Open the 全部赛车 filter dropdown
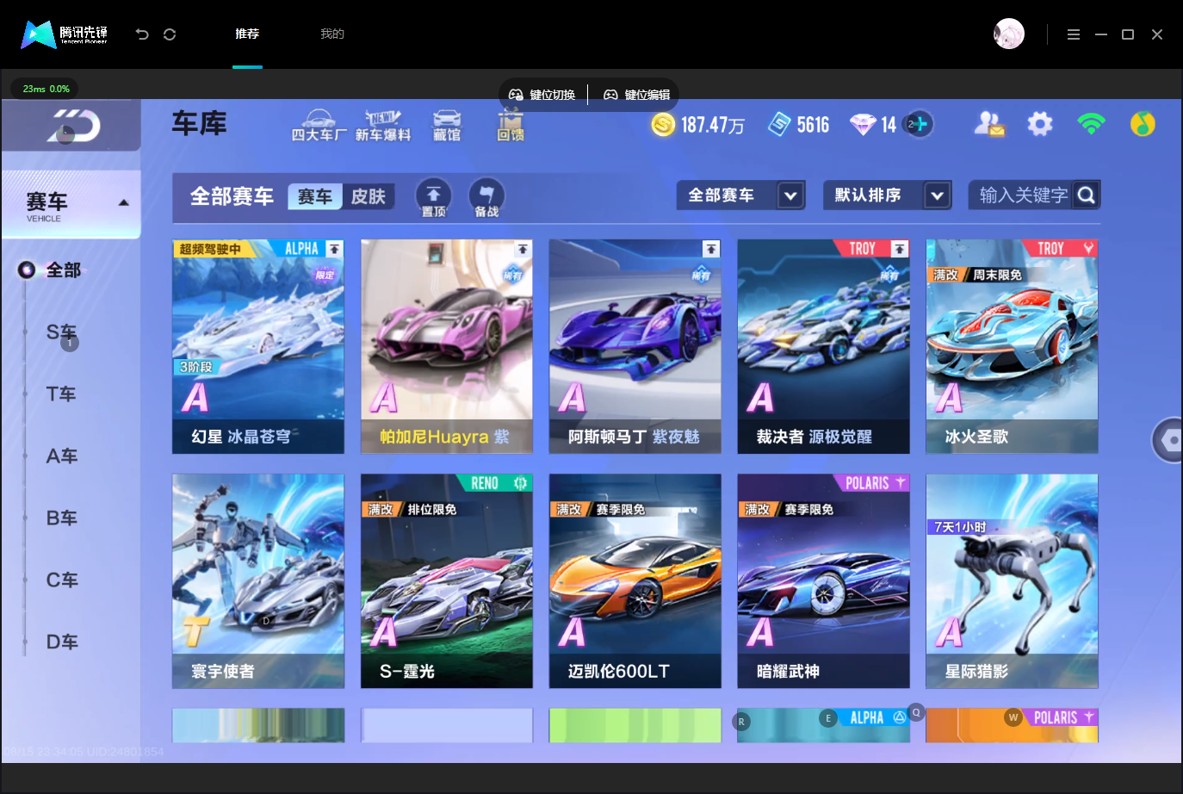 click(741, 195)
